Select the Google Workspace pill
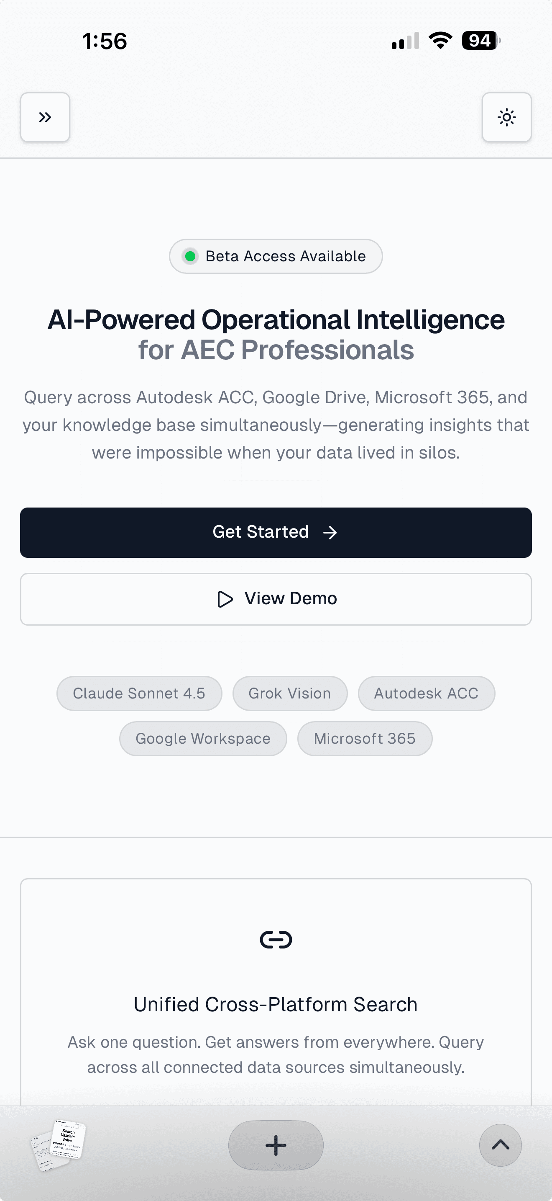 (202, 739)
